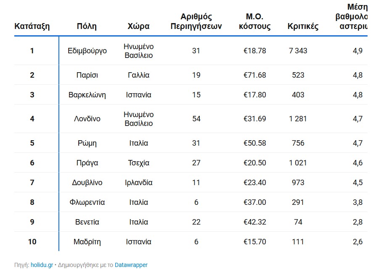Select the Βαρκελώνη city cell
Image resolution: width=389 pixels, height=280 pixels.
87,95
